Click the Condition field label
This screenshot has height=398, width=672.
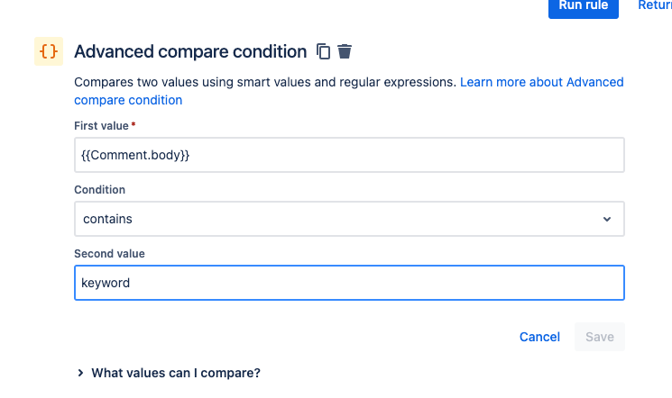click(99, 190)
